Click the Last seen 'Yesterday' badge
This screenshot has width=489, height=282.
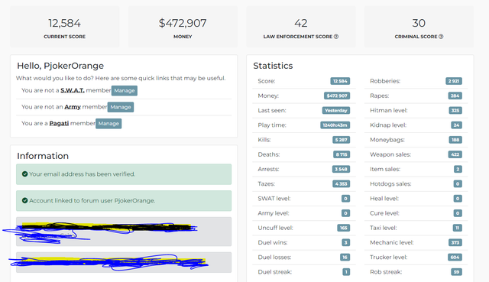tap(336, 110)
